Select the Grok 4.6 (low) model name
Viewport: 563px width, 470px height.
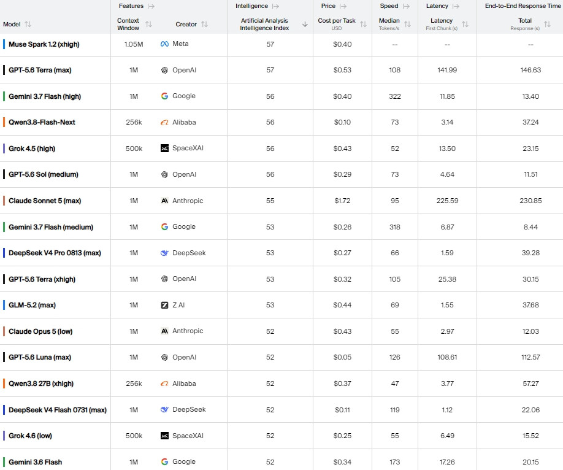click(30, 436)
